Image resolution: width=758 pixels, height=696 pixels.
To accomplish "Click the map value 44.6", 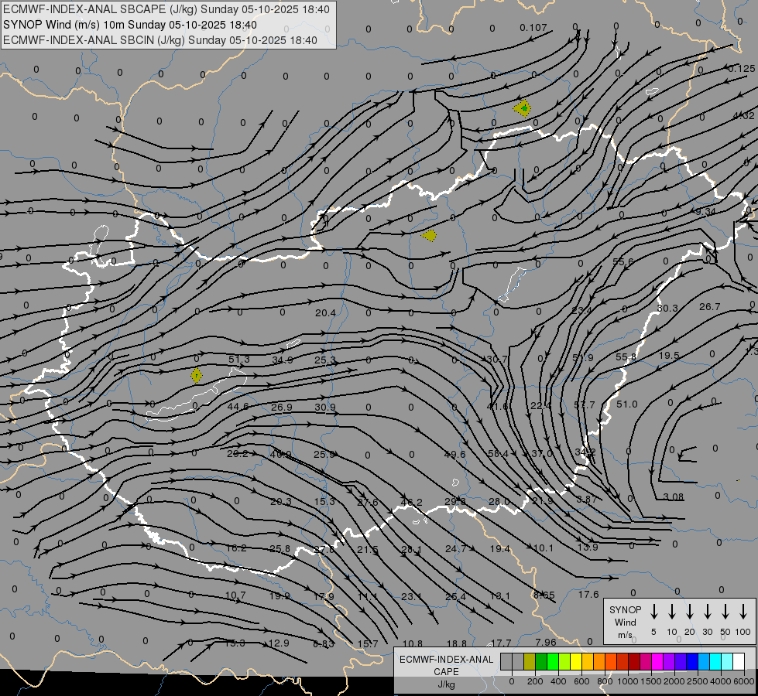I will click(x=238, y=407).
